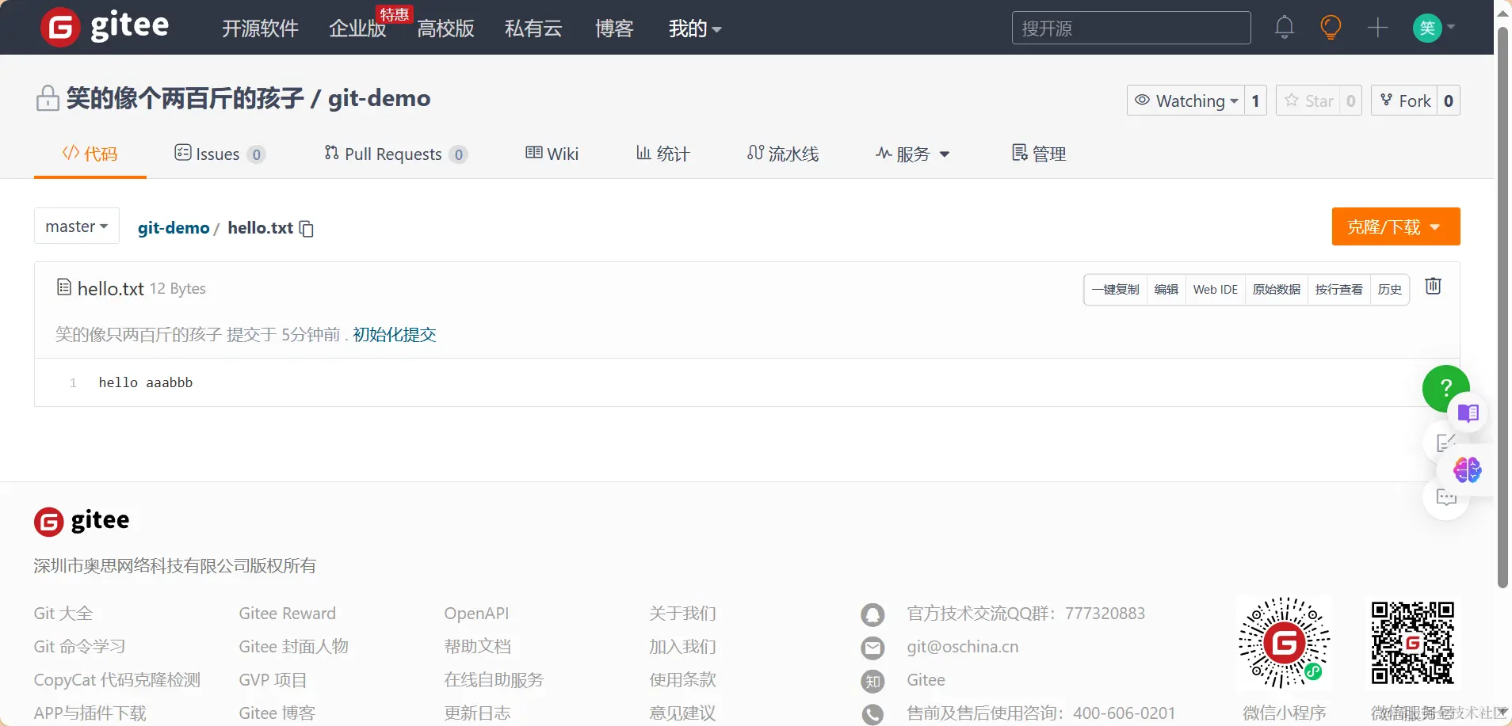The width and height of the screenshot is (1512, 726).
Task: Click the star count 0
Action: [x=1350, y=101]
